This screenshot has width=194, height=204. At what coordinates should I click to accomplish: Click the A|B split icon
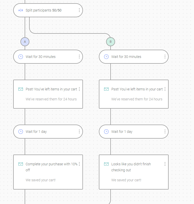click(21, 10)
